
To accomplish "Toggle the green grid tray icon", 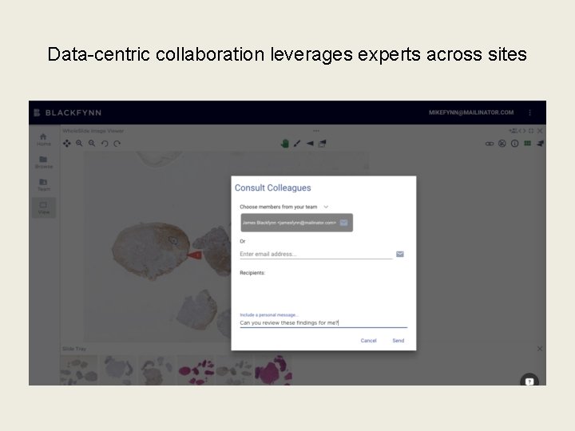I will 527,144.
